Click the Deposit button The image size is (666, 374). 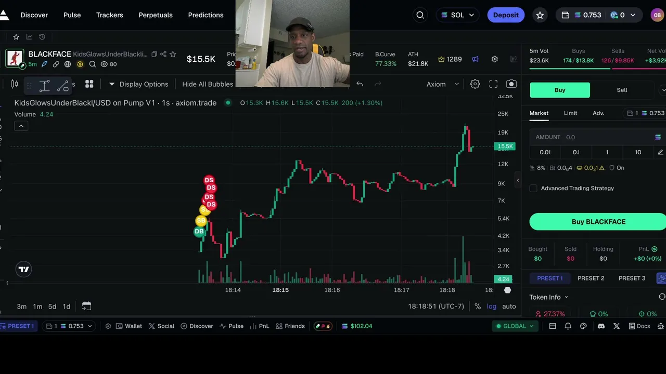(506, 15)
